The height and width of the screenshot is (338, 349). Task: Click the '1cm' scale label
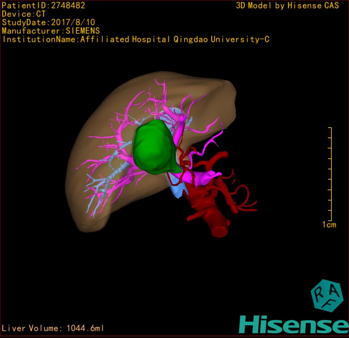click(x=329, y=225)
